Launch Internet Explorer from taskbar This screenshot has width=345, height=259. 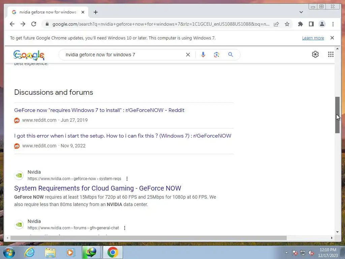coord(30,252)
